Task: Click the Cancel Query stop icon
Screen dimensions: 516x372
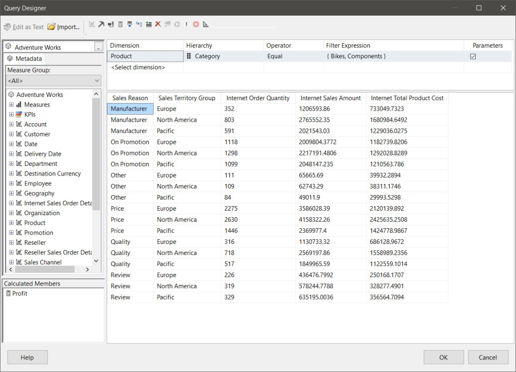Action: pyautogui.click(x=196, y=24)
